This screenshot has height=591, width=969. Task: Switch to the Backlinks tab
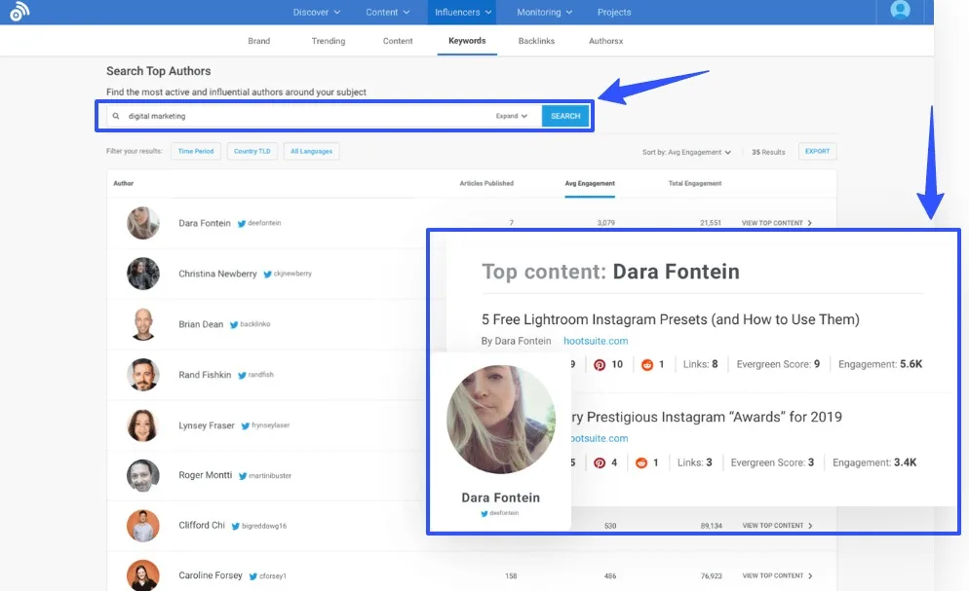click(536, 41)
